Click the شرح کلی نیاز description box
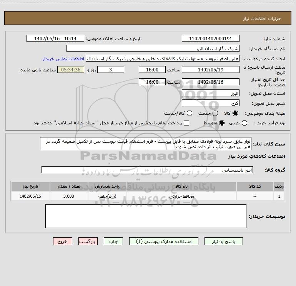296x286 pixels. [x=146, y=144]
